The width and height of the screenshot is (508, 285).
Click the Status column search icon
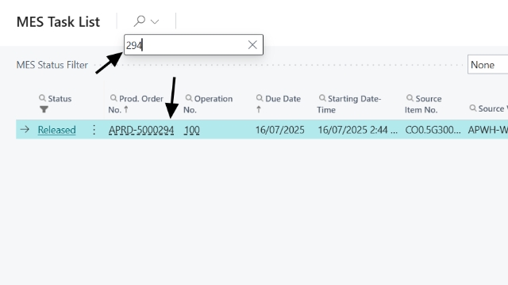click(x=42, y=98)
